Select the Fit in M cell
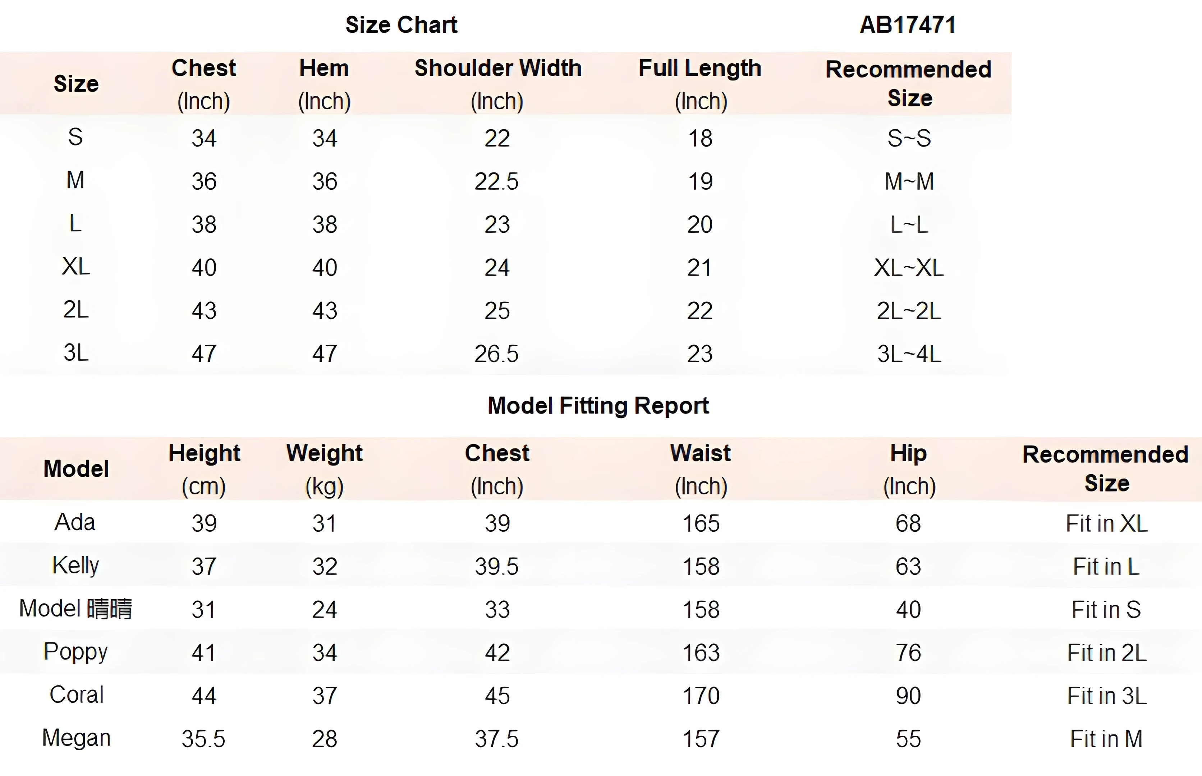Screen dimensions: 1202x776 point(1107,739)
